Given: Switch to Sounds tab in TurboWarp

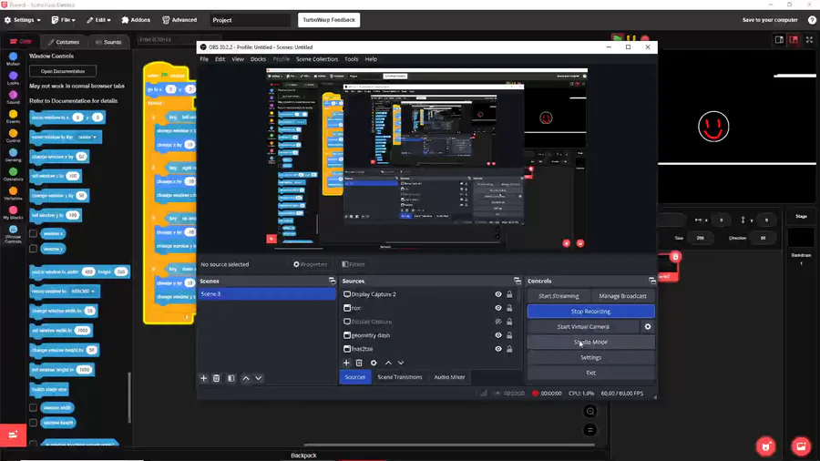Looking at the screenshot, I should (108, 42).
